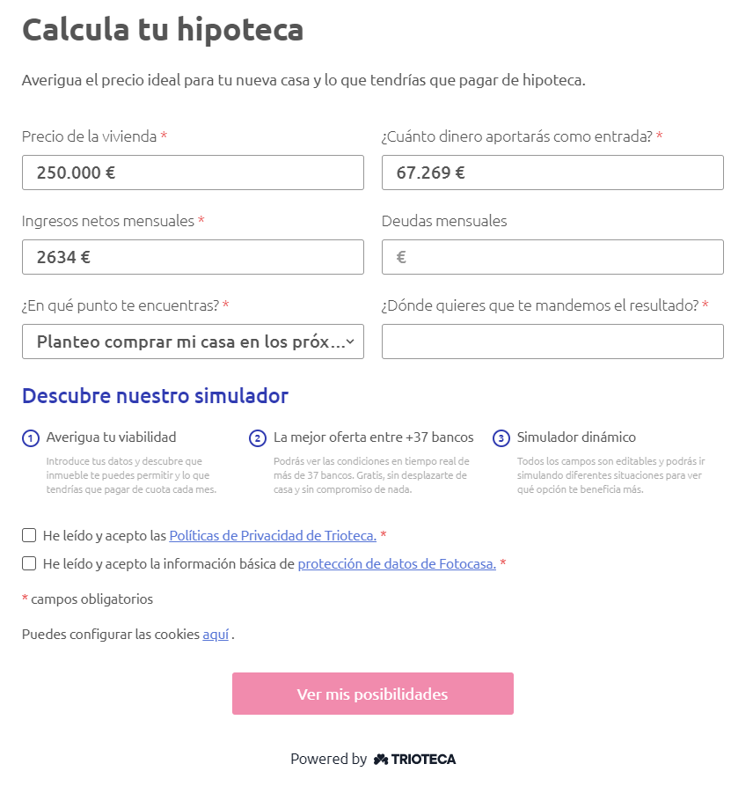Click the 'Descubre nuestro simulador' heading
This screenshot has width=753, height=786.
[x=155, y=395]
